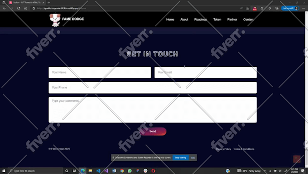Launch Google Chrome from taskbar
The image size is (308, 174).
(122, 171)
